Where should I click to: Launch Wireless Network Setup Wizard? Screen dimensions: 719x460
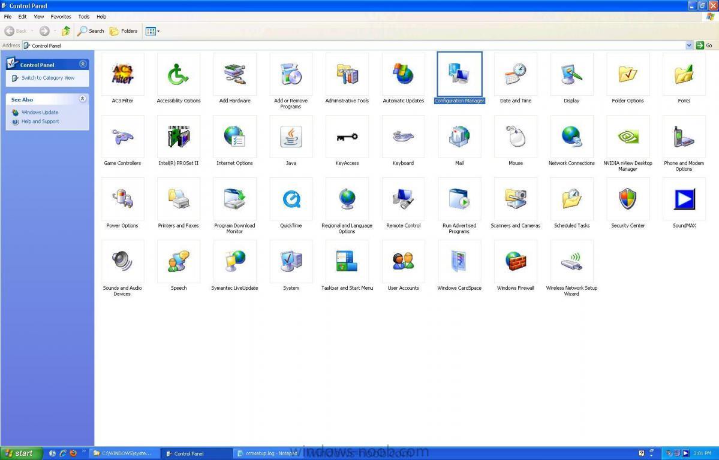572,262
